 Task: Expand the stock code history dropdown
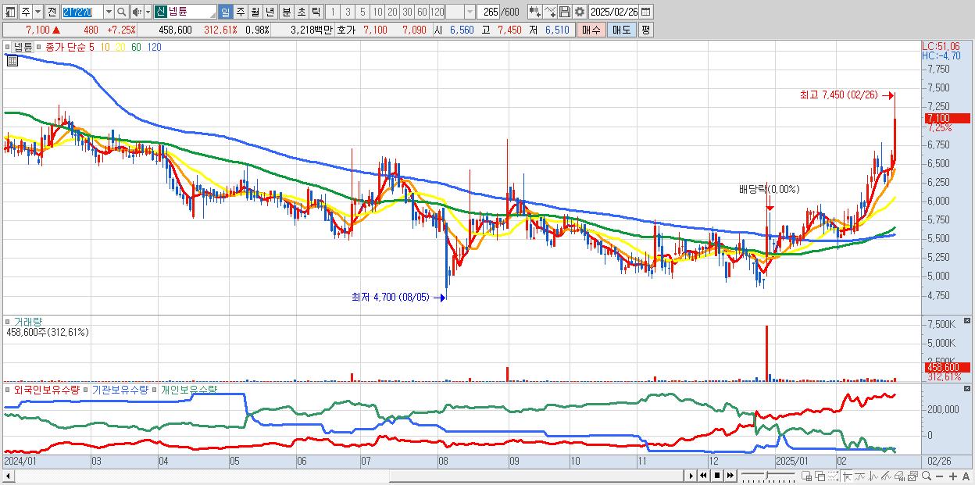point(109,12)
